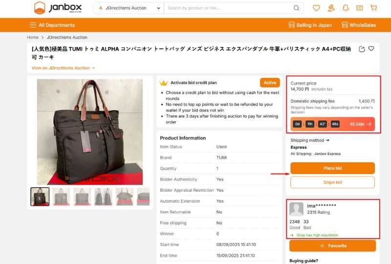Click the Active button for bid credit plan
This screenshot has width=391, height=264.
pos(270,83)
